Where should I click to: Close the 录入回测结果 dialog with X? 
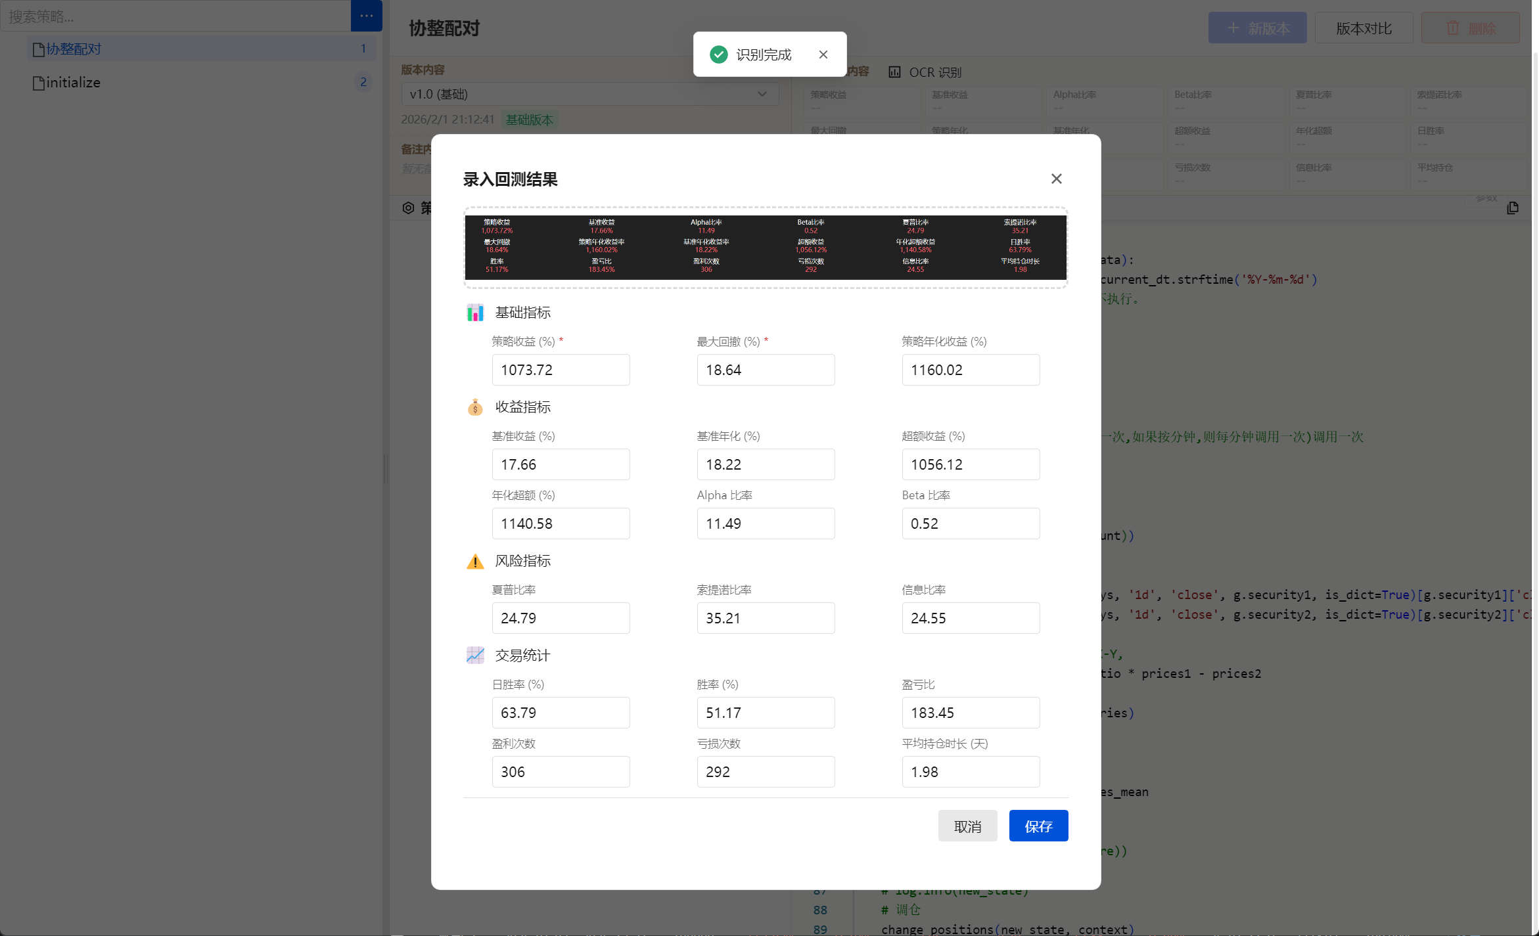pyautogui.click(x=1056, y=179)
